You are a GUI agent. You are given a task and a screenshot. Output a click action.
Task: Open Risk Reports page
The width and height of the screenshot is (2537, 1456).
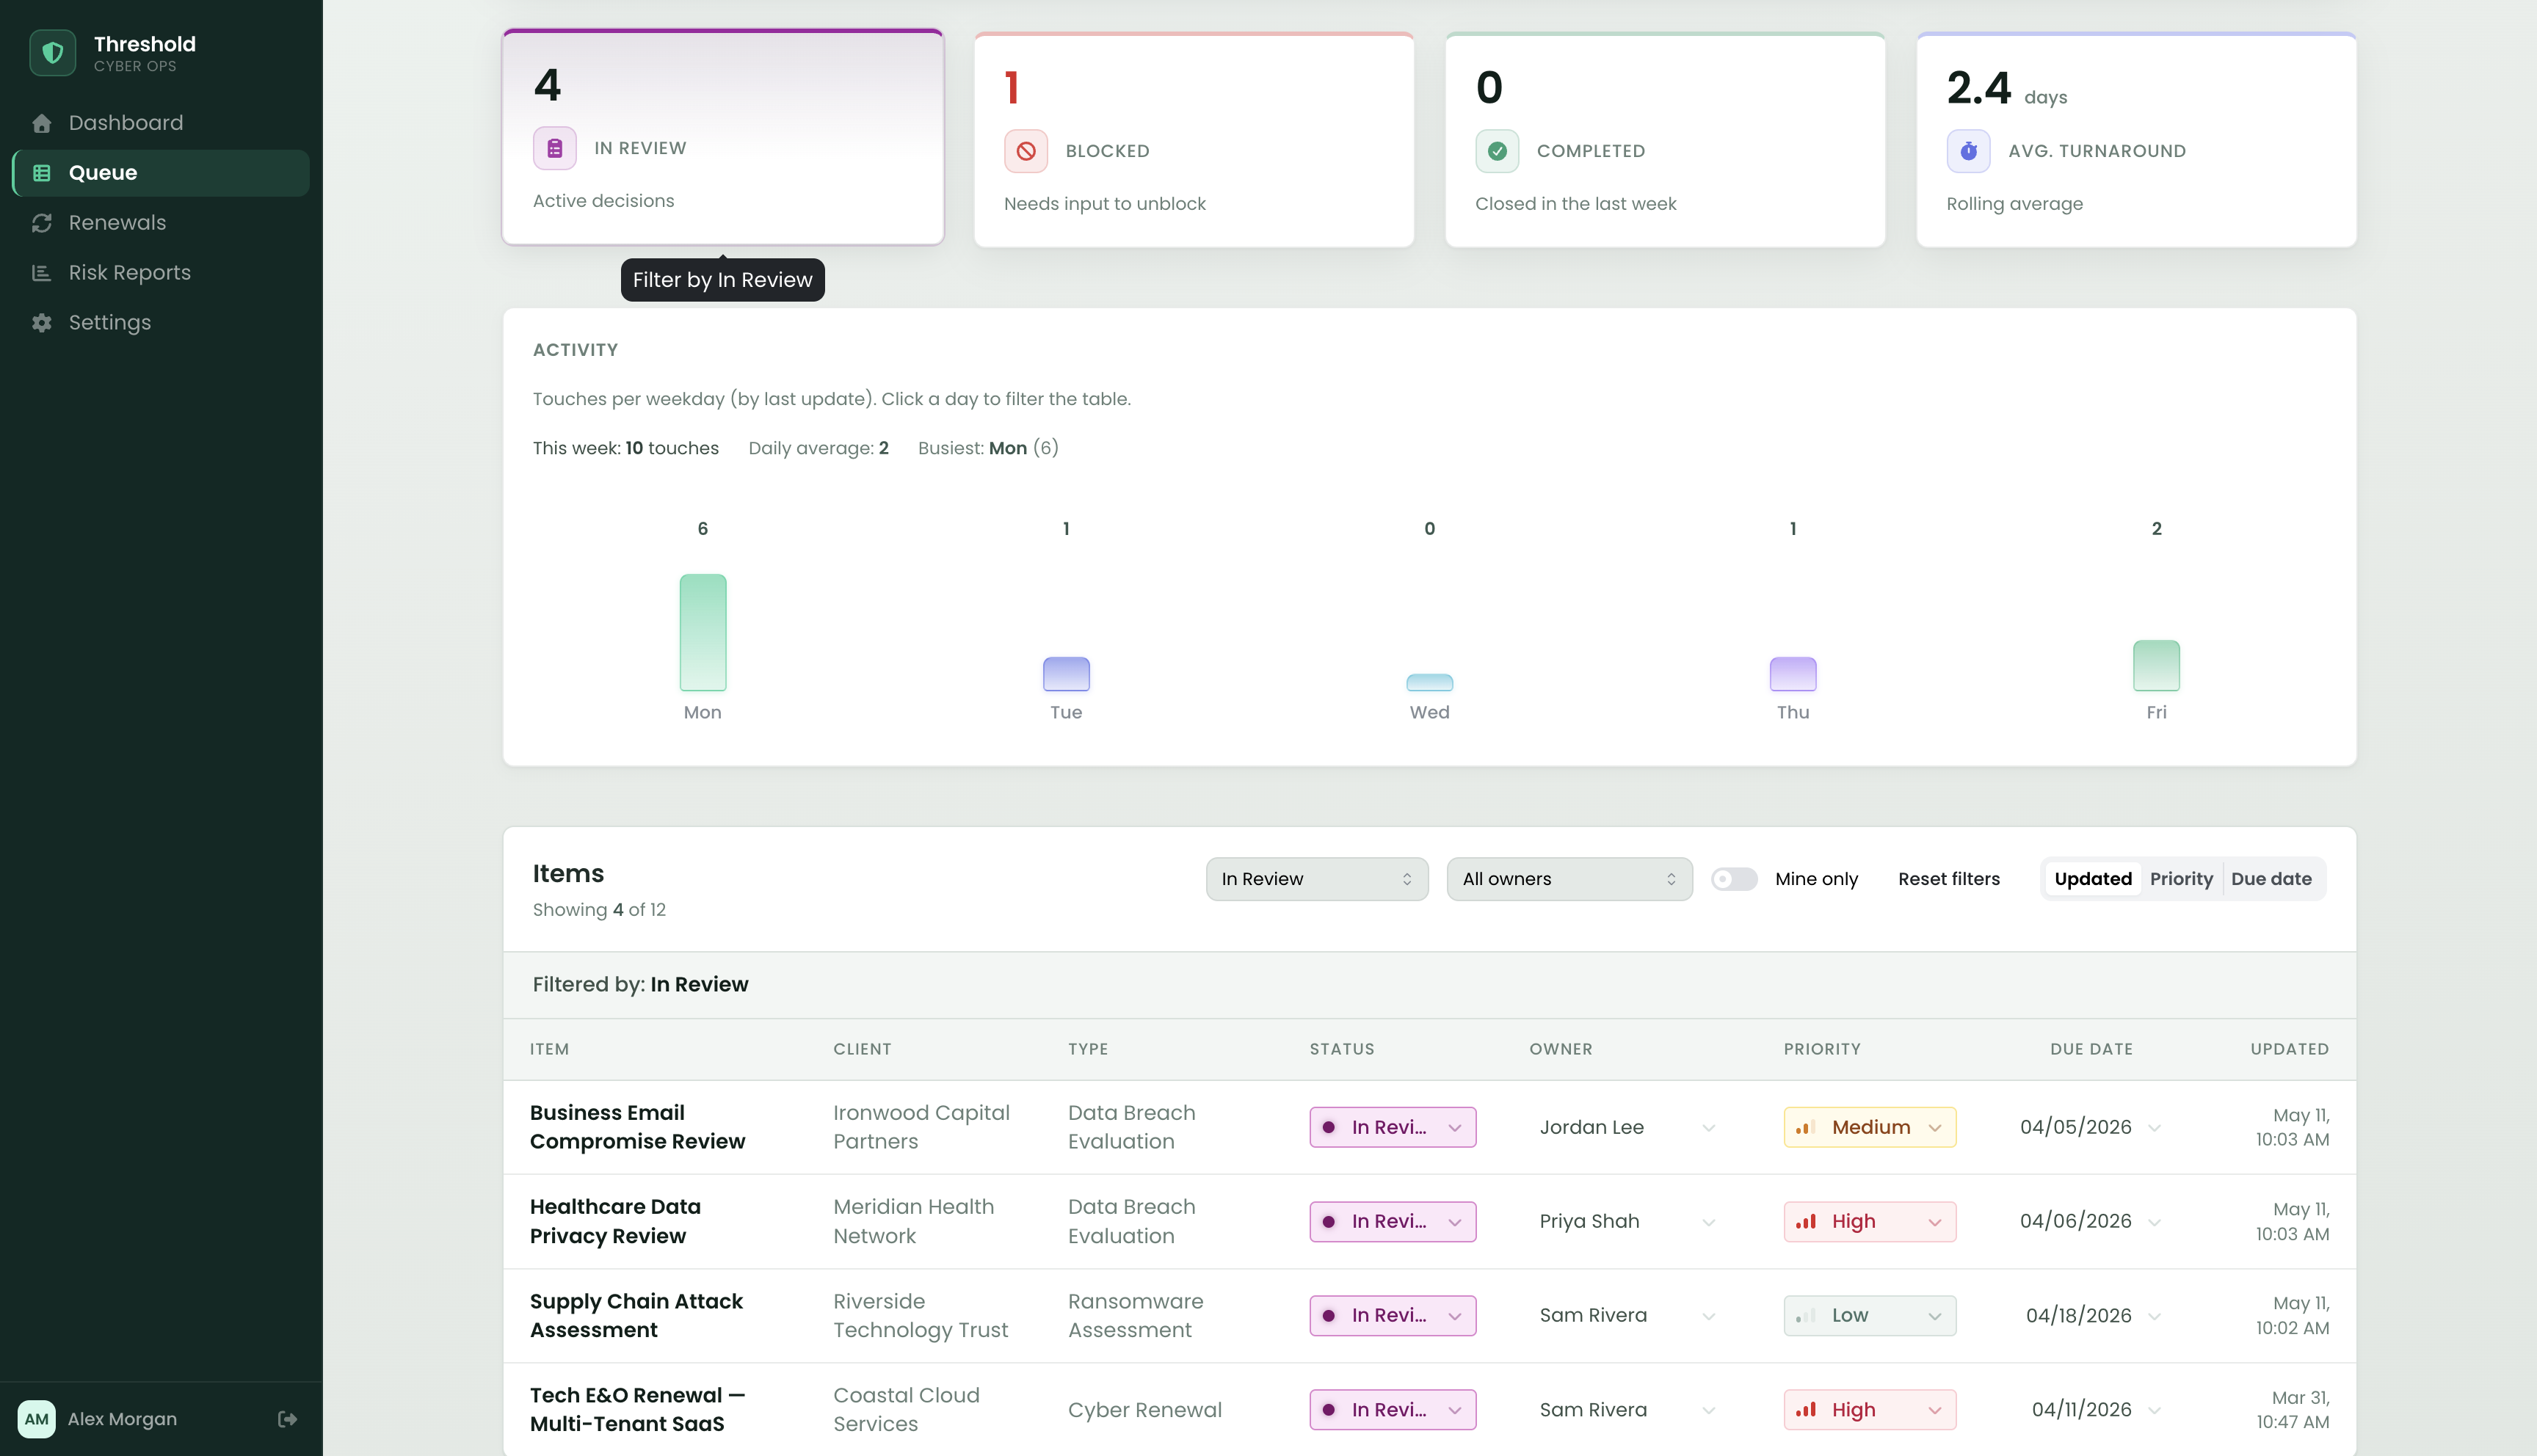tap(161, 273)
